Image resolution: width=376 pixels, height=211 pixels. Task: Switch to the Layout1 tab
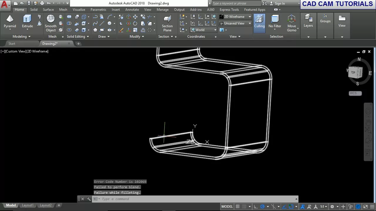[x=28, y=205]
